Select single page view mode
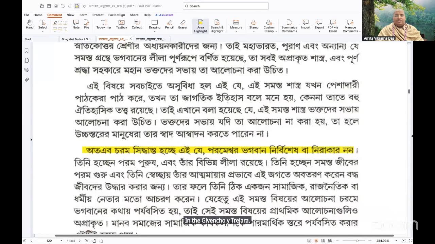Screen dimensions: 435x244 point(309,241)
